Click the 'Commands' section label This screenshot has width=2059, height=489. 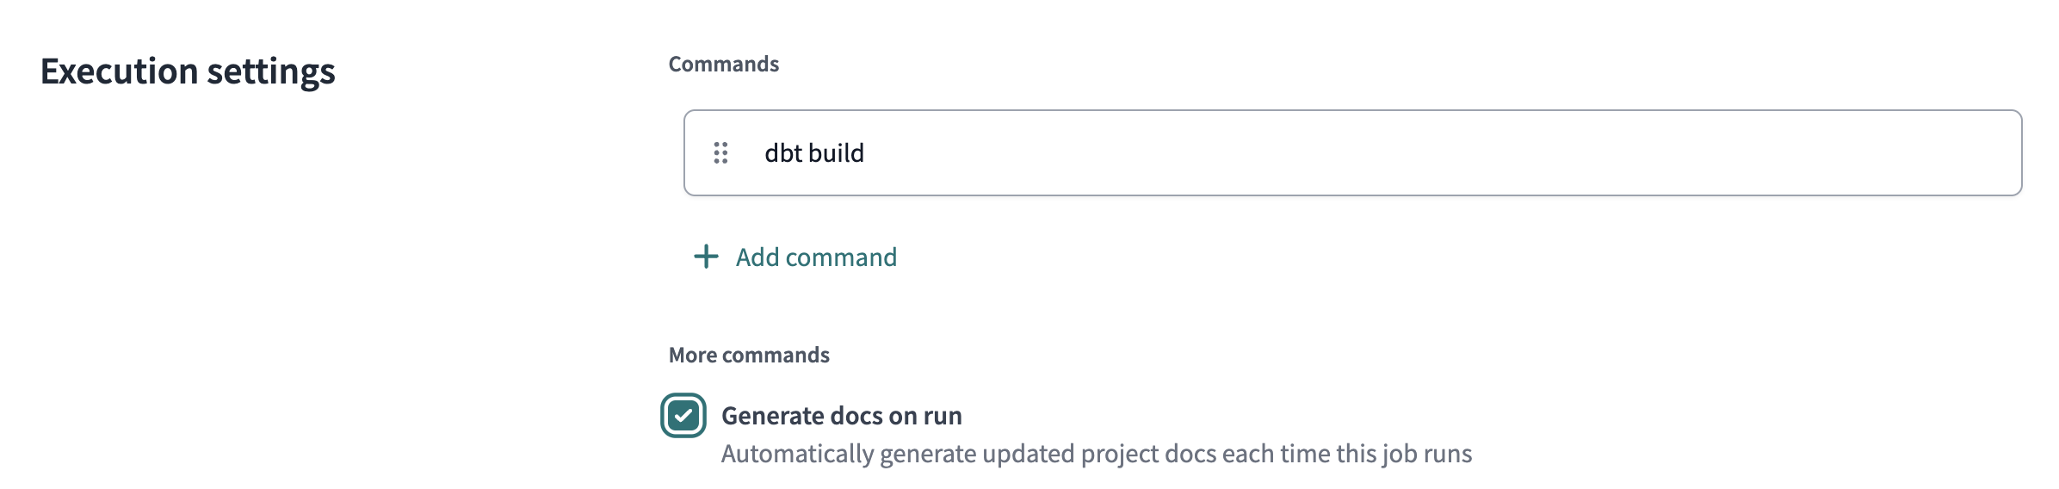point(723,65)
